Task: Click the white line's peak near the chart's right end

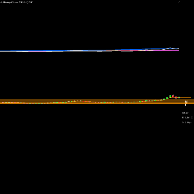Action: (170, 48)
